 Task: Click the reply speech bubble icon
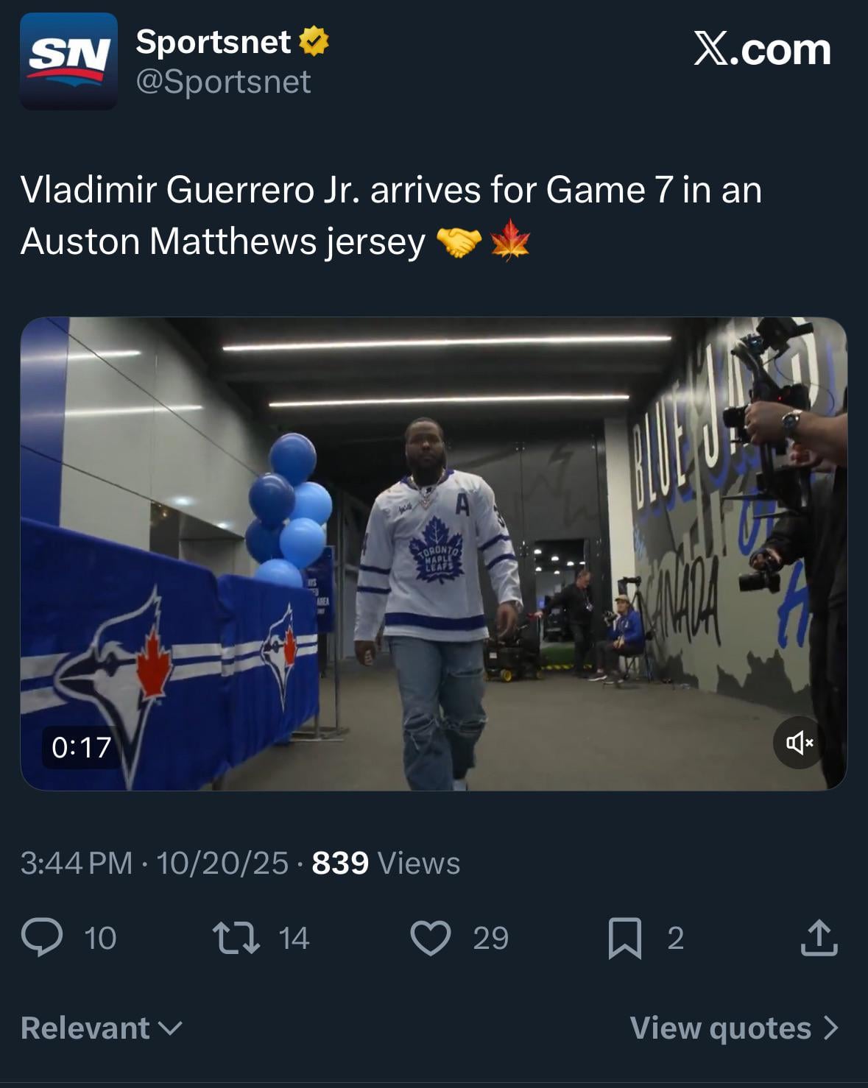[42, 938]
